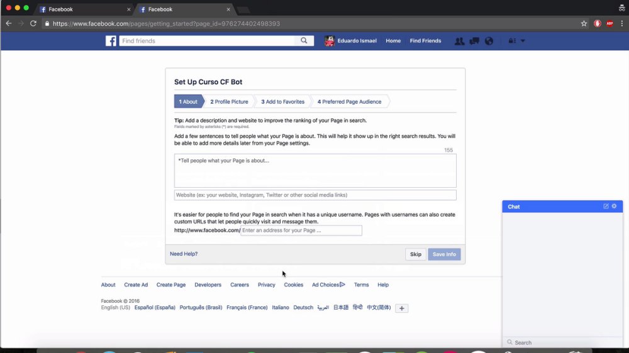
Task: Close the second Facebook browser tab
Action: click(228, 9)
